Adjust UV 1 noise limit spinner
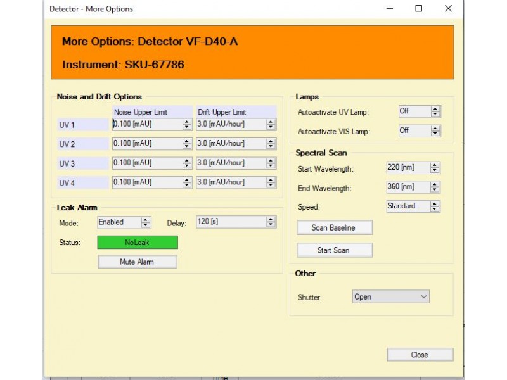This screenshot has height=380, width=507. pos(187,124)
